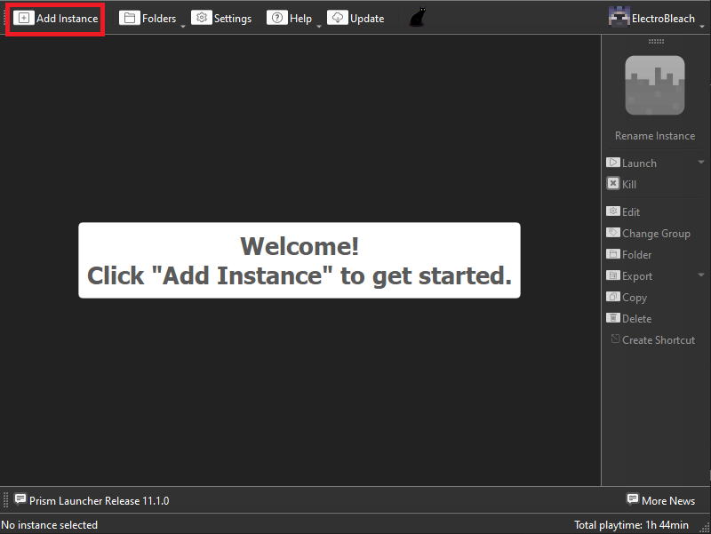
Task: Click the sidebar toolbar drag handle
Action: coord(656,41)
